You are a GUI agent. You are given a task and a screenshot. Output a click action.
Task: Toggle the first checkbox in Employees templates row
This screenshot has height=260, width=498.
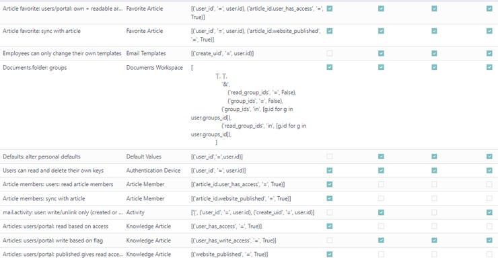pos(329,53)
